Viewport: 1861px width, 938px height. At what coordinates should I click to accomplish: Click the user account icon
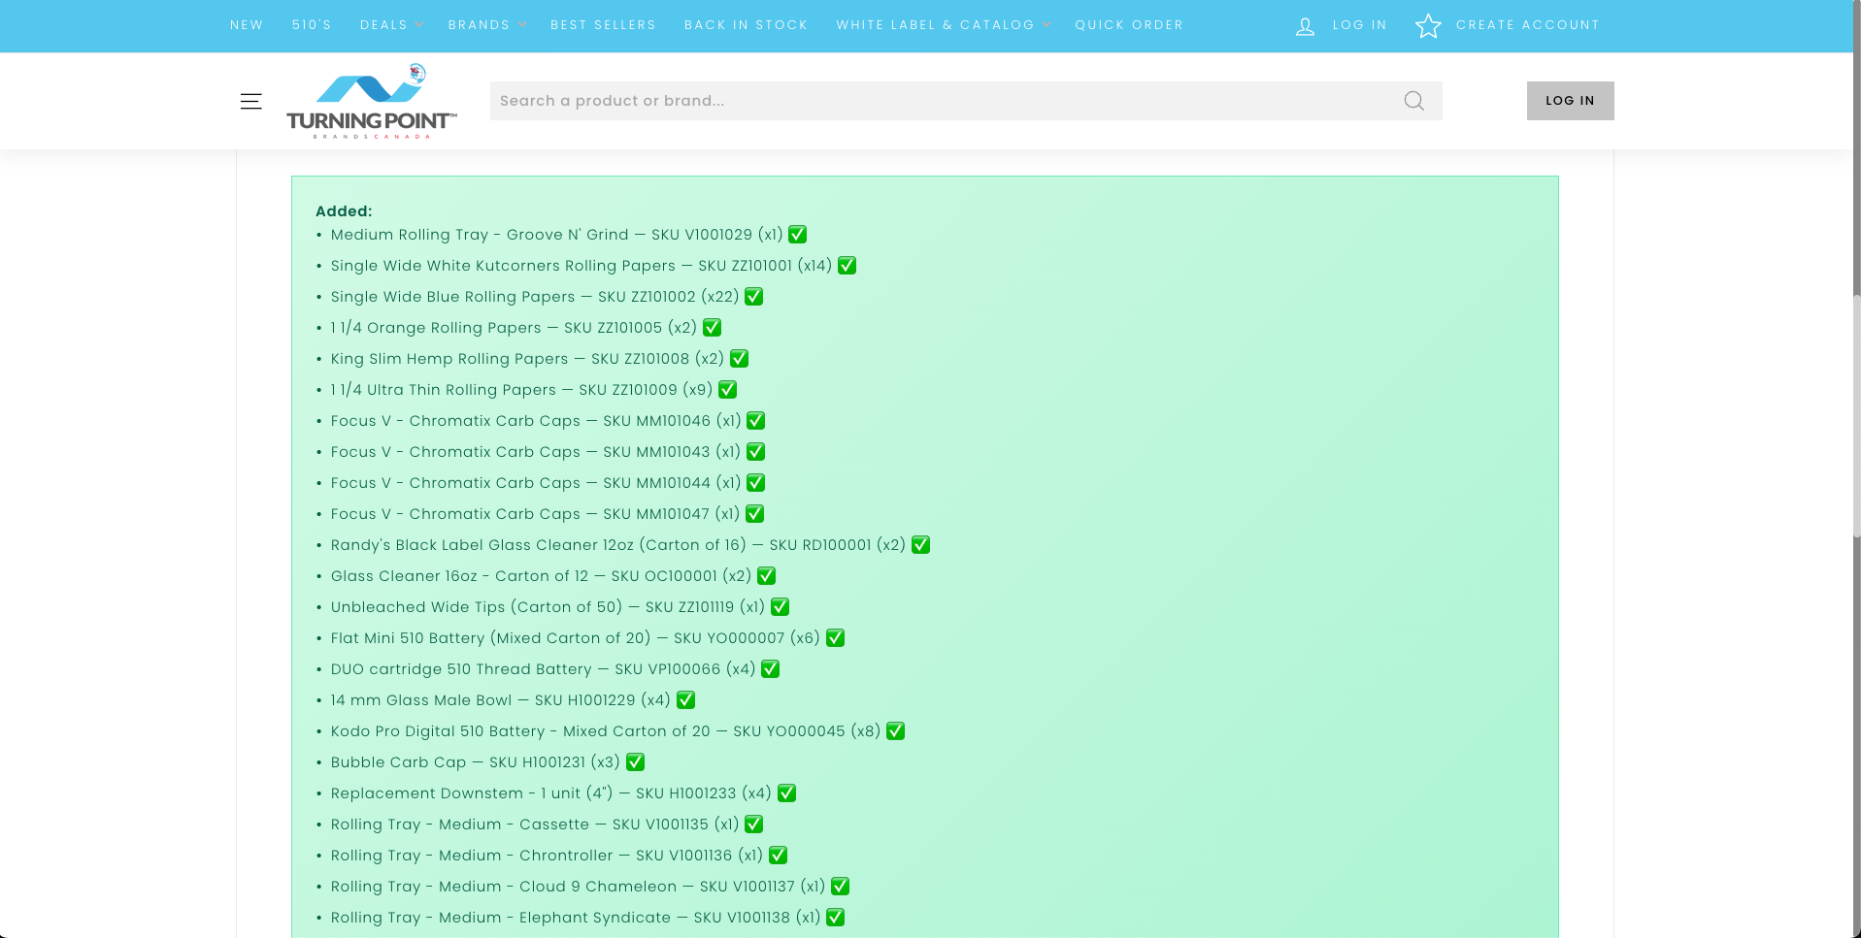[1305, 26]
